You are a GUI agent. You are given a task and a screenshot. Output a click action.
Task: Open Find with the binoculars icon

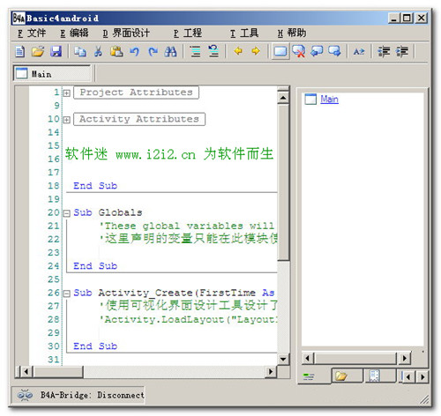point(170,52)
